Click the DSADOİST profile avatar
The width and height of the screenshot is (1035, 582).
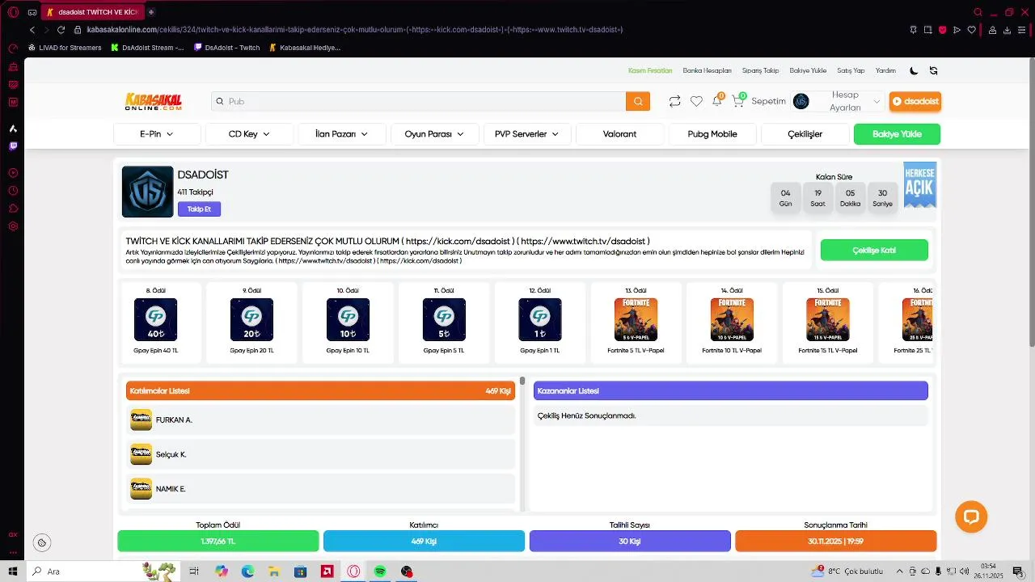pos(147,192)
